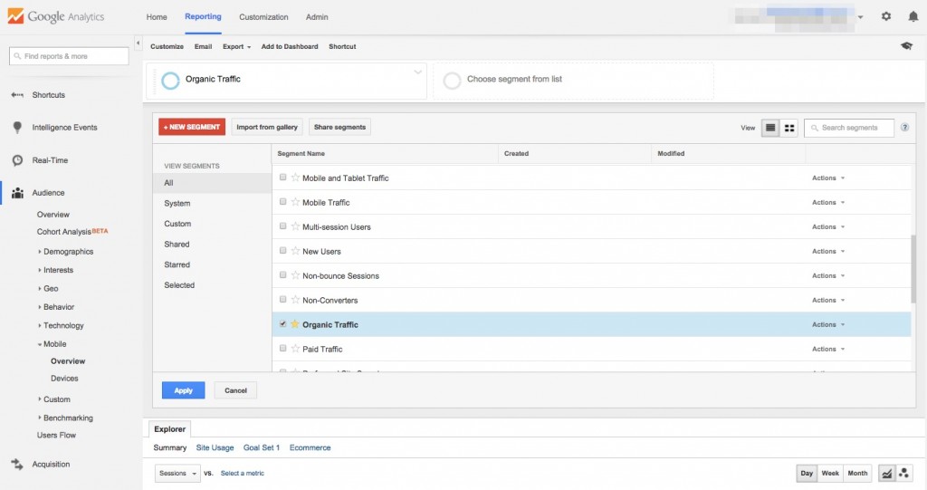927x490 pixels.
Task: Check the Paid Traffic segment checkbox
Action: click(283, 348)
